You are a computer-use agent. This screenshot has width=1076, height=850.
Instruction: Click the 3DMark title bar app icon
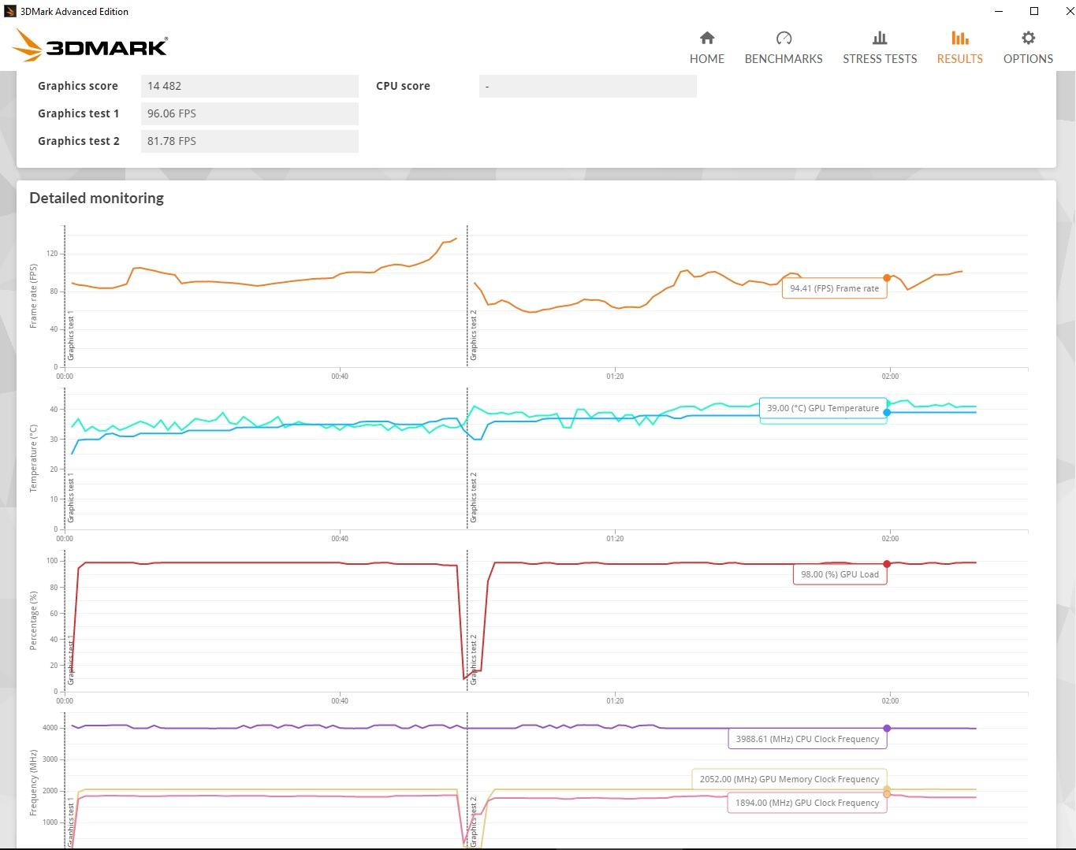10,11
